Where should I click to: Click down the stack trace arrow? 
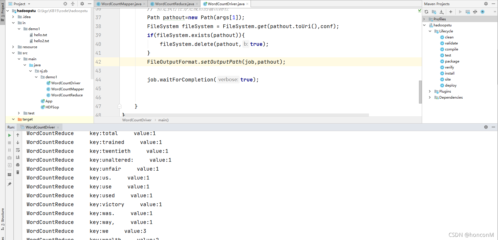pos(18,143)
